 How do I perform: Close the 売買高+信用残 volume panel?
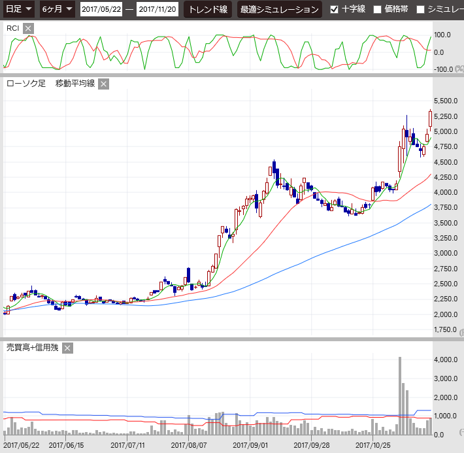pyautogui.click(x=67, y=348)
